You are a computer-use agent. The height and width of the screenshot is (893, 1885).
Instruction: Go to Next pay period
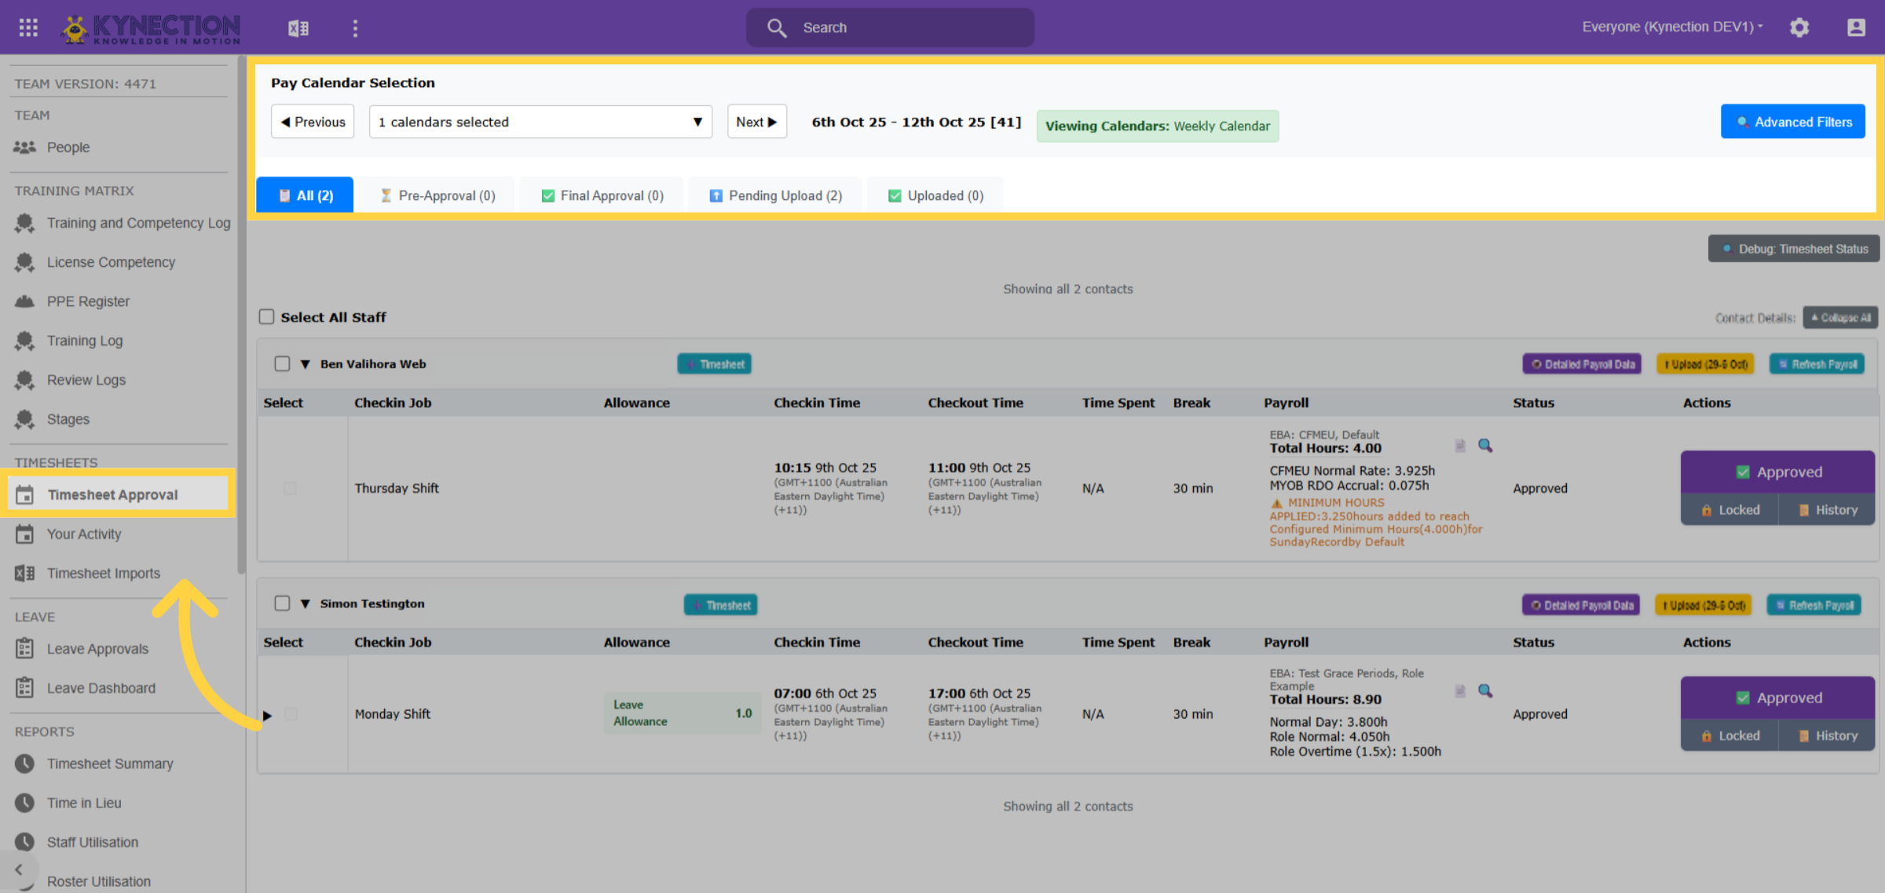tap(757, 122)
